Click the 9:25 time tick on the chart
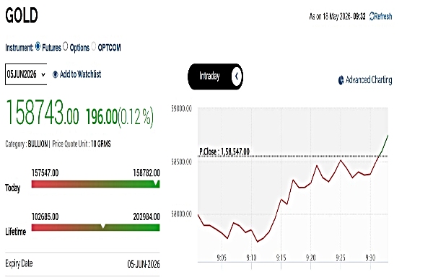 pos(341,258)
